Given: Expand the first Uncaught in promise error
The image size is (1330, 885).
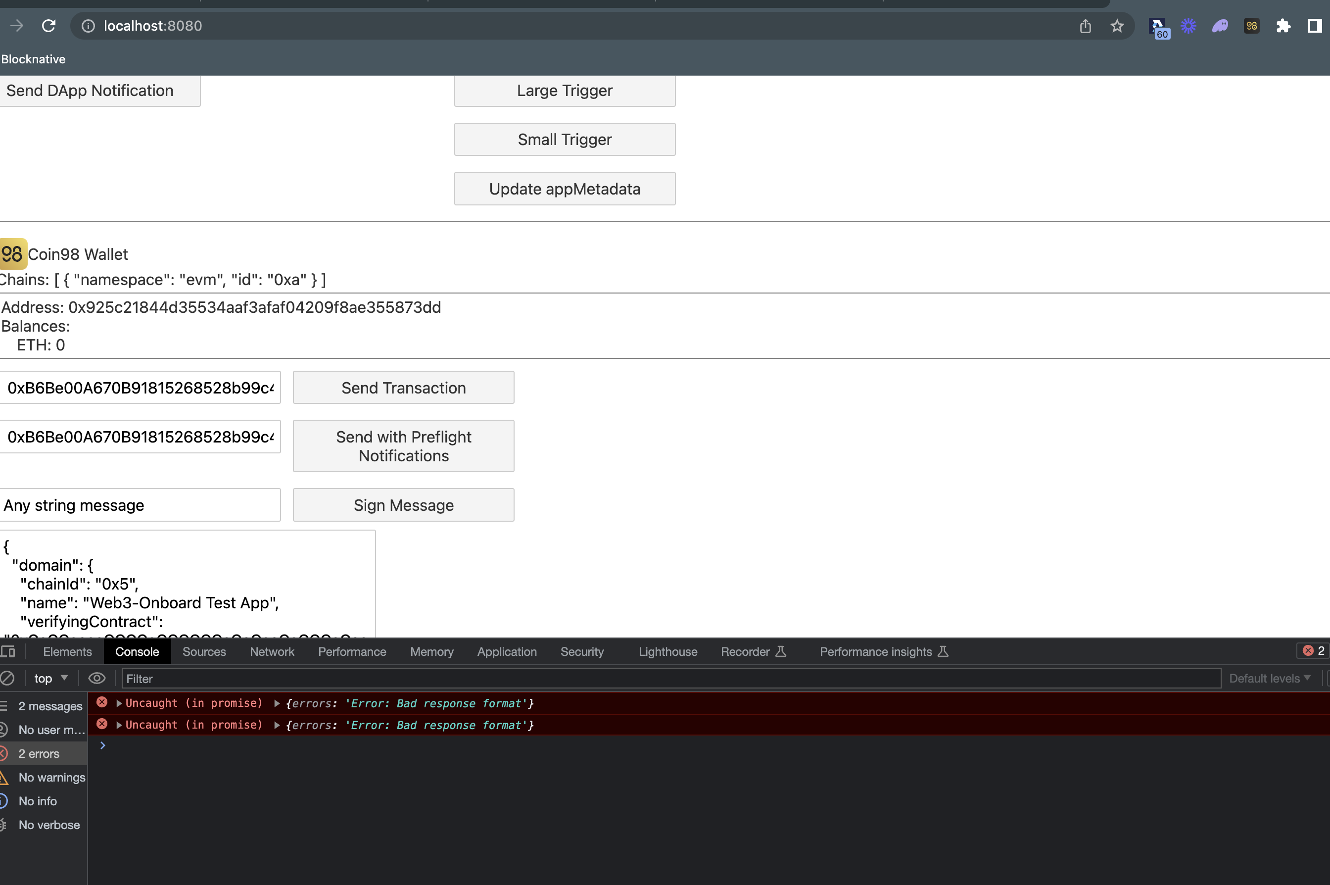Looking at the screenshot, I should [x=119, y=703].
